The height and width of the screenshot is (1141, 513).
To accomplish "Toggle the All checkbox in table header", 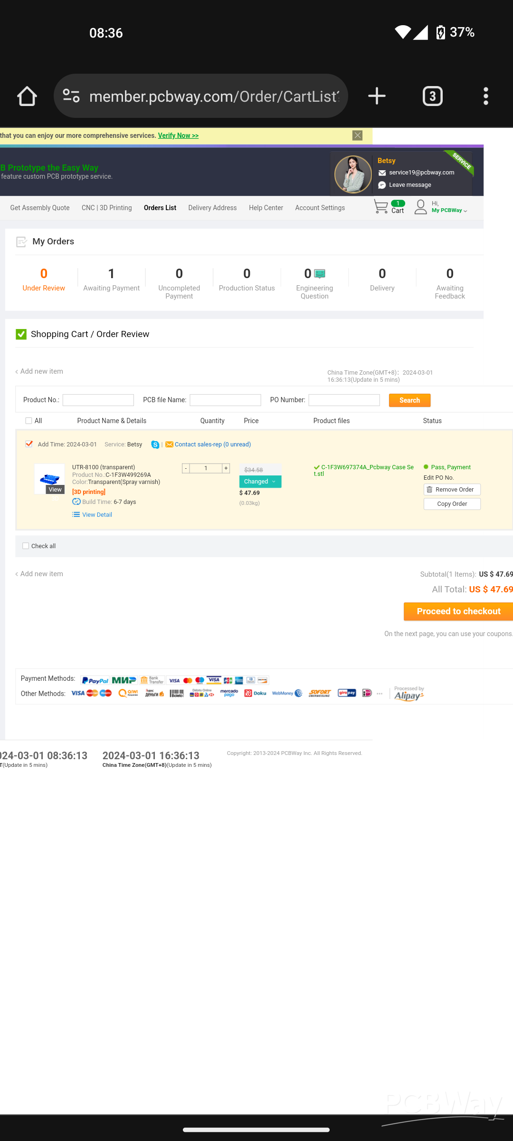I will click(28, 421).
